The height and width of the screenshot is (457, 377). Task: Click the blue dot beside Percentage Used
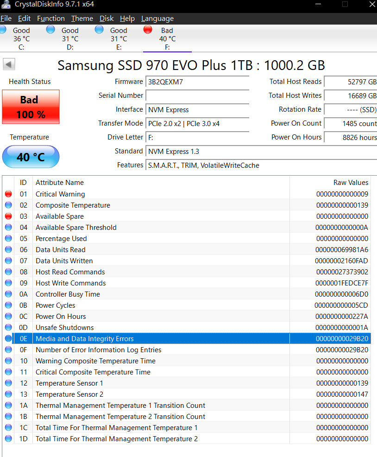pyautogui.click(x=8, y=238)
